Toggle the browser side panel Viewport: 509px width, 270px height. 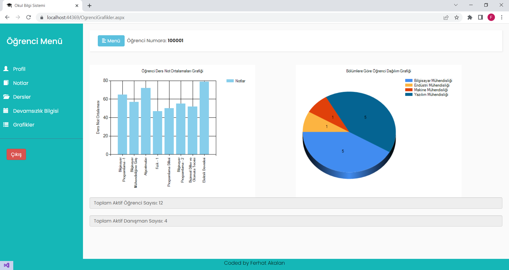(480, 17)
